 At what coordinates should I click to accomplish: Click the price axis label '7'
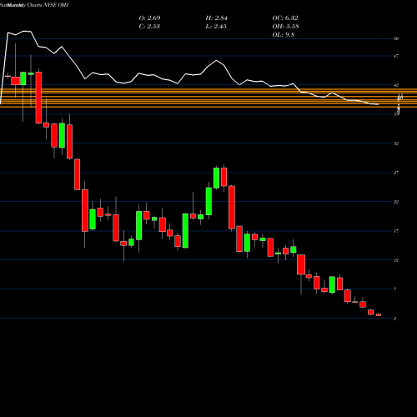[395, 289]
